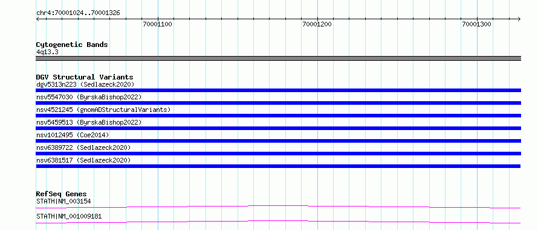The height and width of the screenshot is (230, 538).
Task: Click the 70001200 ruler tick label
Action: pos(317,24)
